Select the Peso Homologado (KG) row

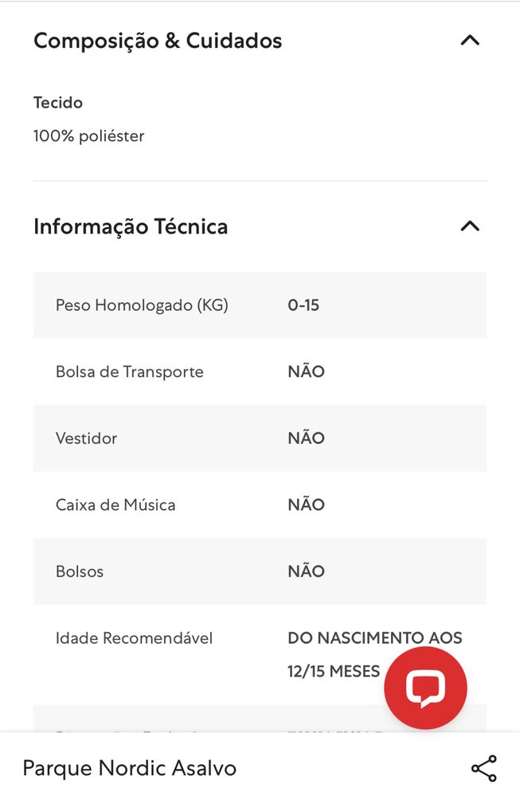tap(260, 305)
